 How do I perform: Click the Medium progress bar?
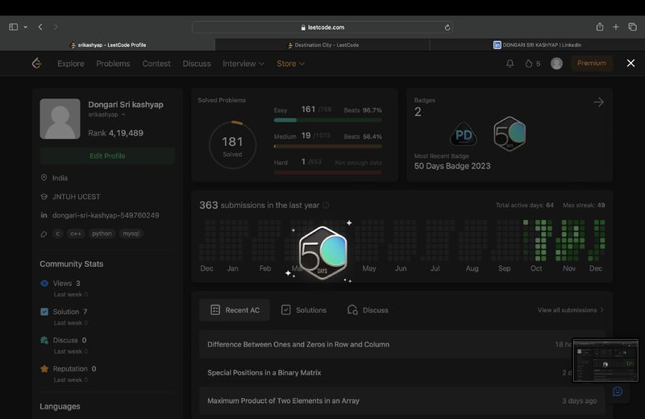pos(328,147)
